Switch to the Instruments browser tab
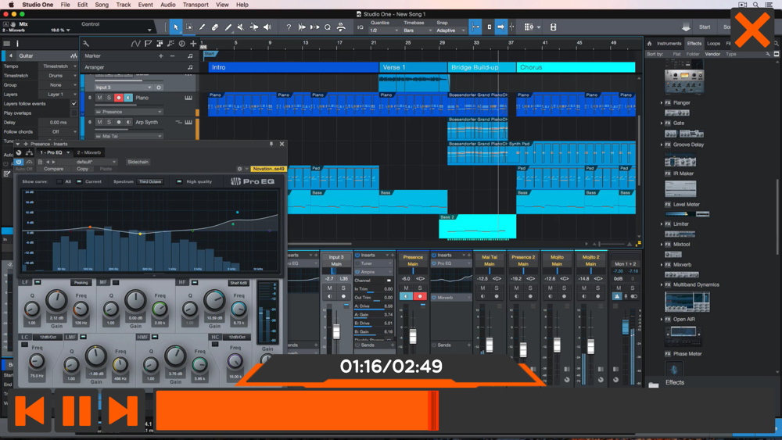 tap(669, 43)
